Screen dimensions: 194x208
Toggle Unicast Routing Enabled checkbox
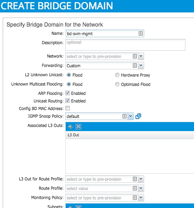[x=67, y=101]
